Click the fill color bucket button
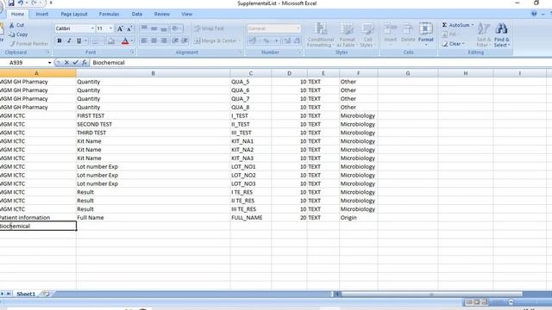Viewport: 552px width, 310px height. coord(111,41)
